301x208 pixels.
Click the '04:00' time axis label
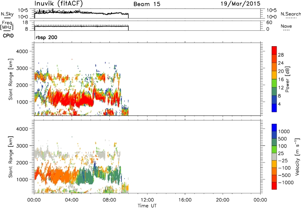pyautogui.click(x=71, y=200)
